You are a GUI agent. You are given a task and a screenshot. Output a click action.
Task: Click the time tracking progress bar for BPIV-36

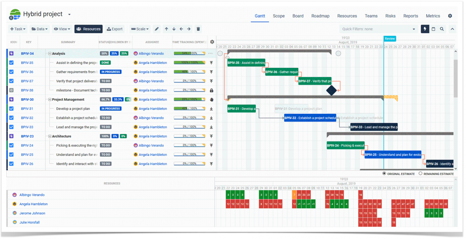pos(190,72)
